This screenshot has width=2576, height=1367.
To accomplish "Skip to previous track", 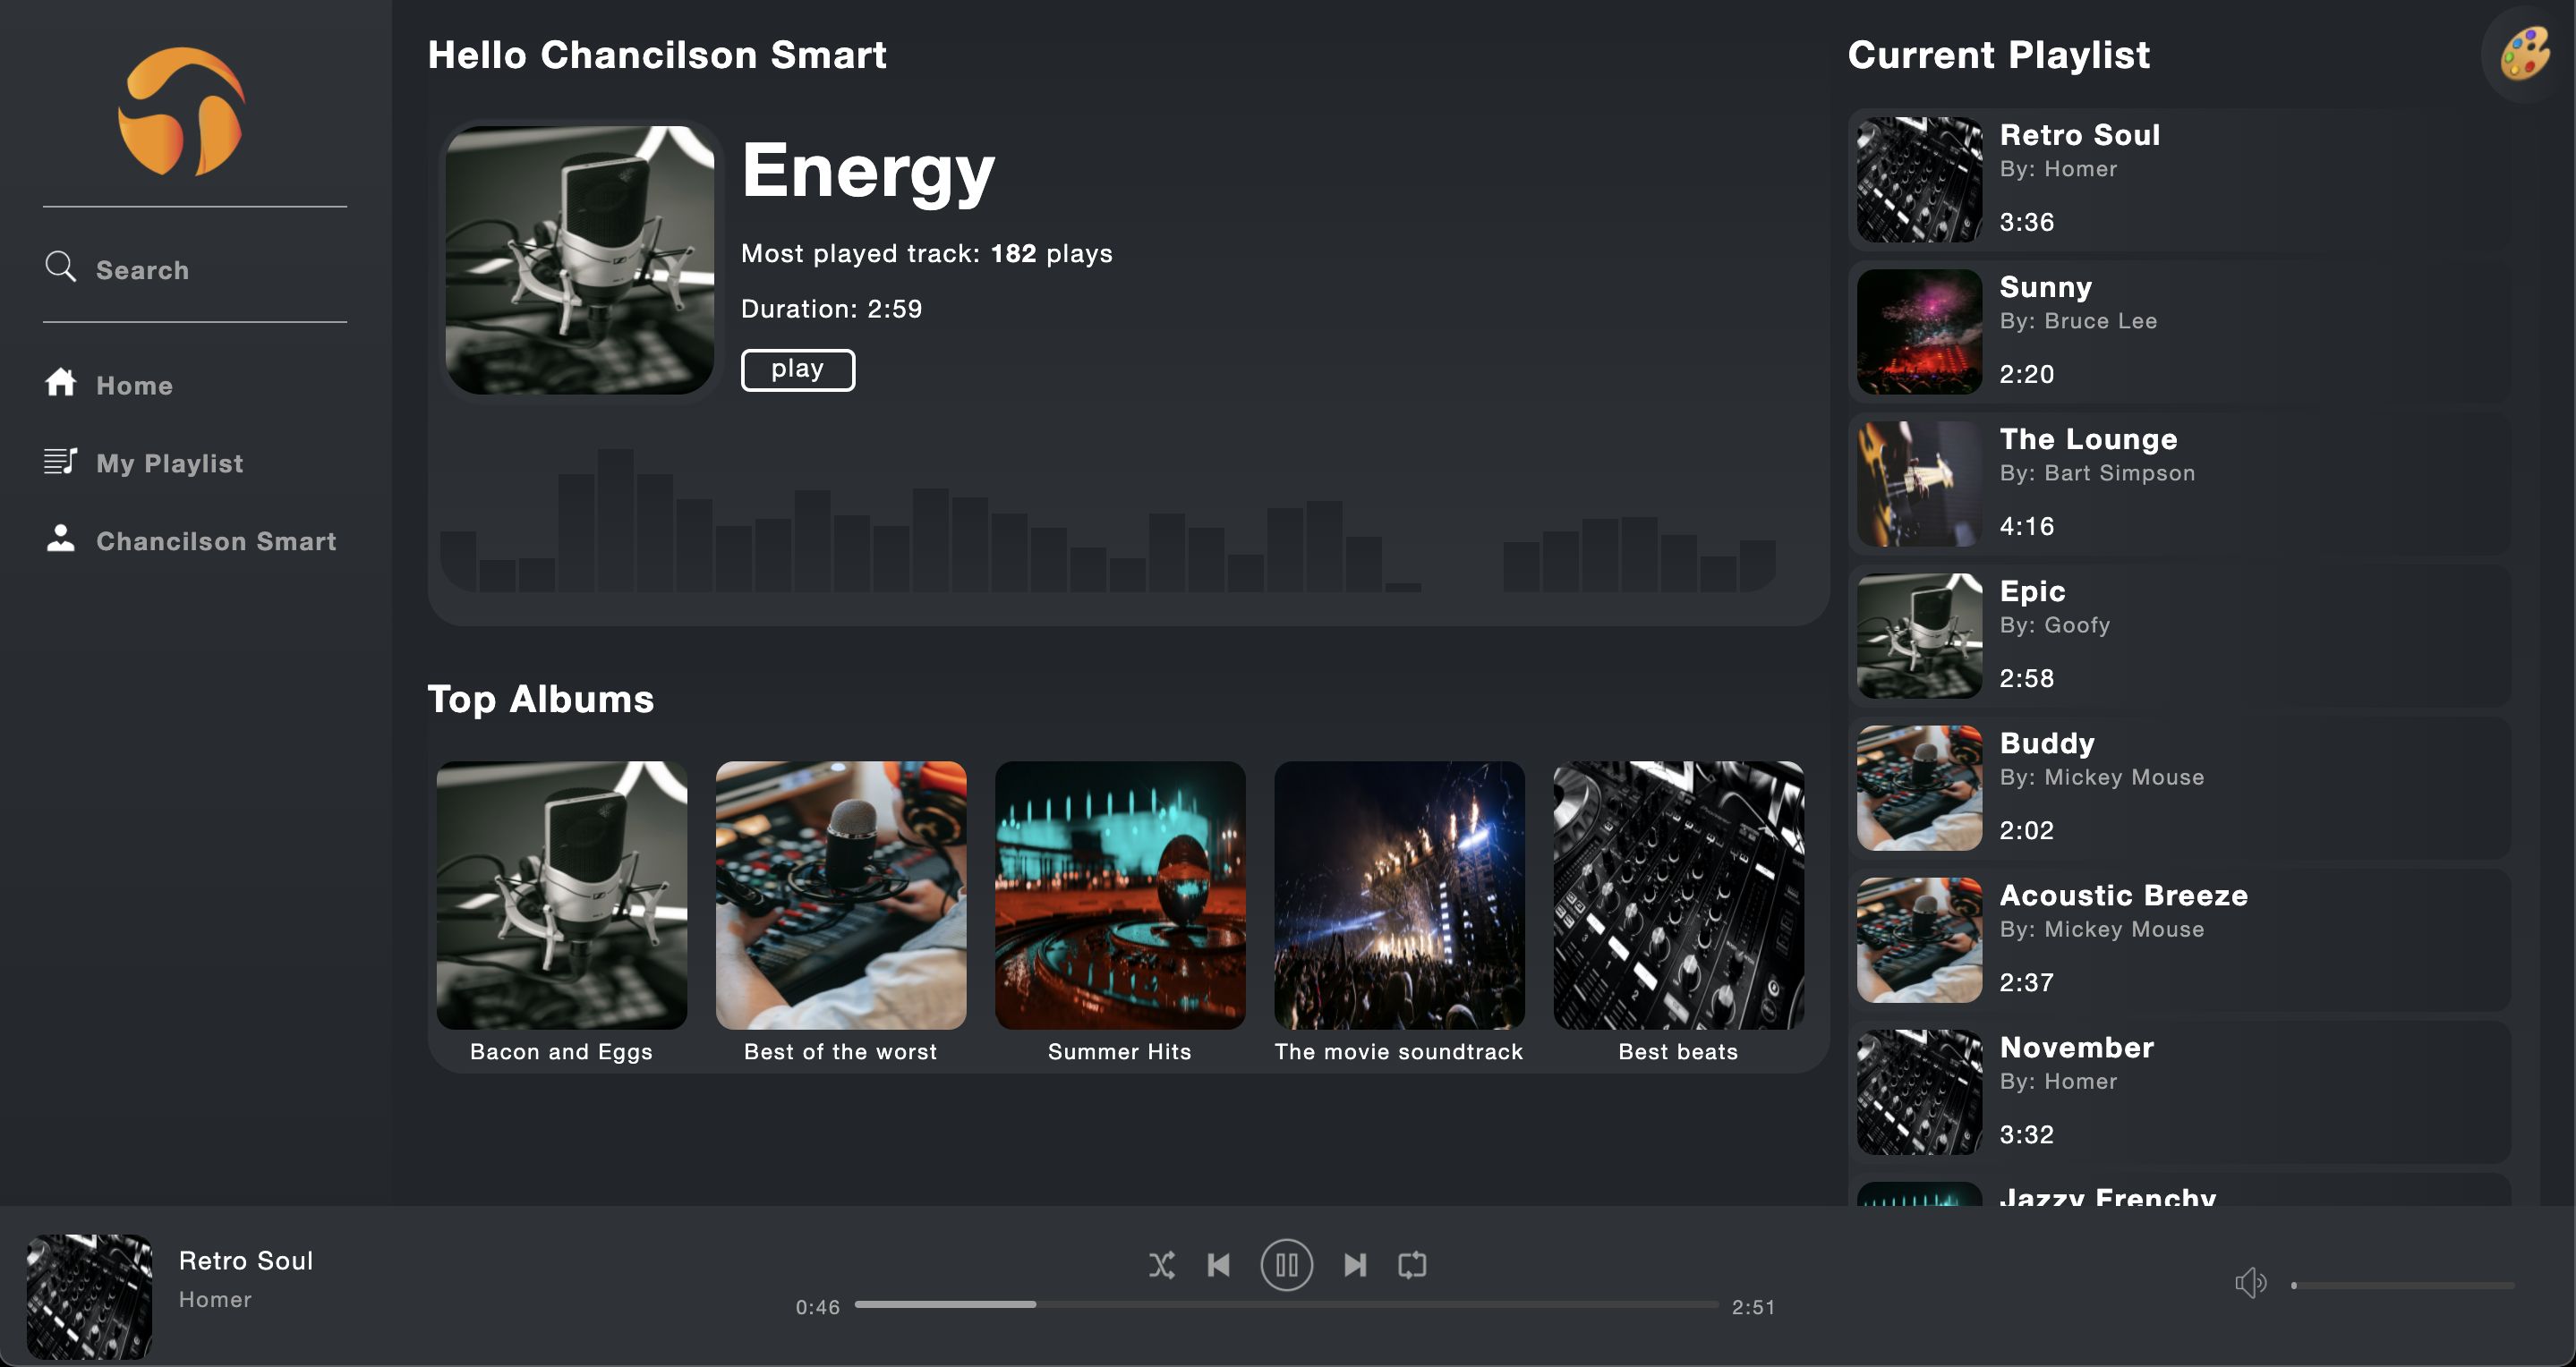I will (x=1218, y=1265).
